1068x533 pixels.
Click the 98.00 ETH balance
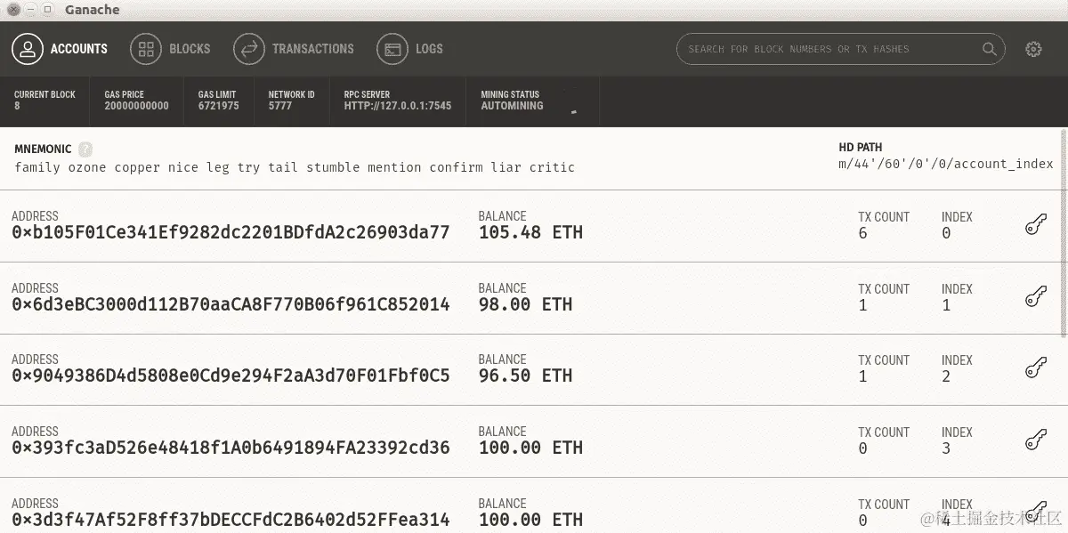click(525, 304)
